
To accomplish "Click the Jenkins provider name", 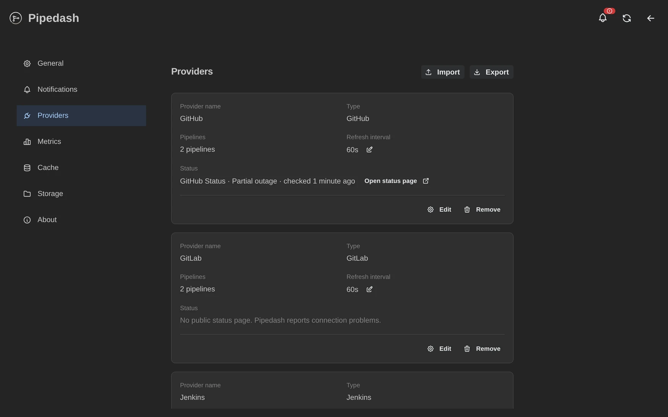I will [x=192, y=398].
